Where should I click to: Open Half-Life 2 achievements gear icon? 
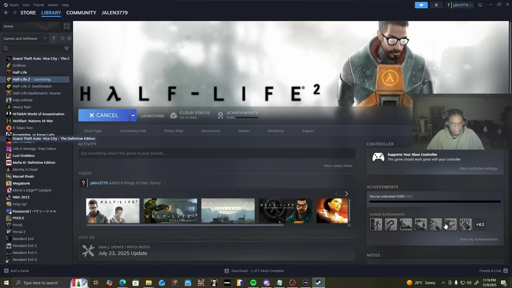220,115
